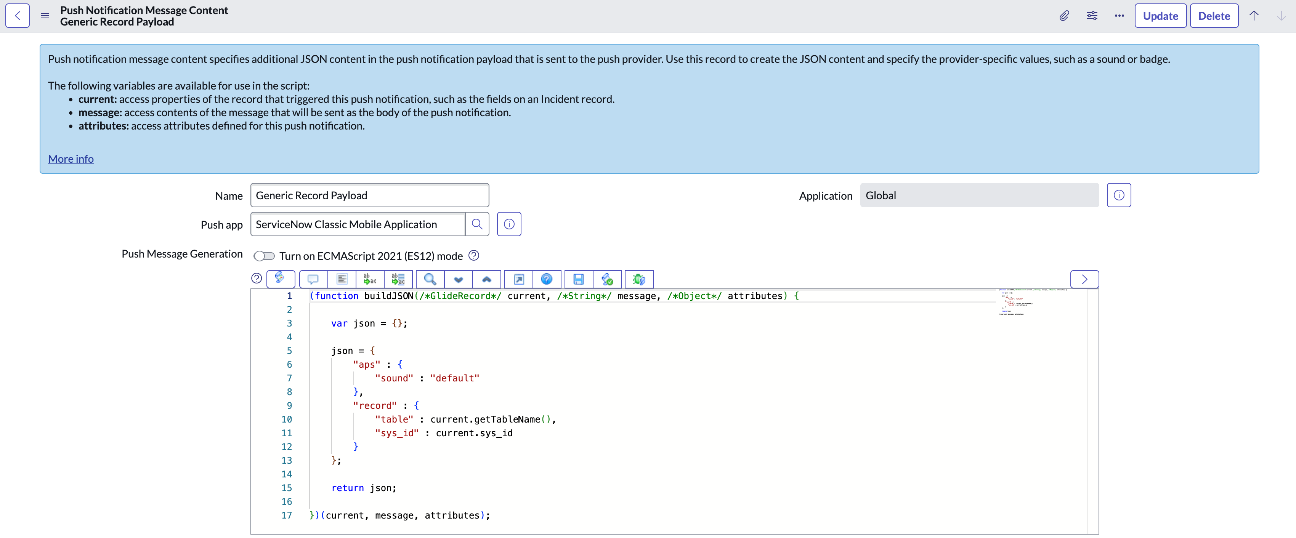Turn on ECMAScript 2021 (ES12) mode
The height and width of the screenshot is (538, 1296).
pyautogui.click(x=264, y=256)
